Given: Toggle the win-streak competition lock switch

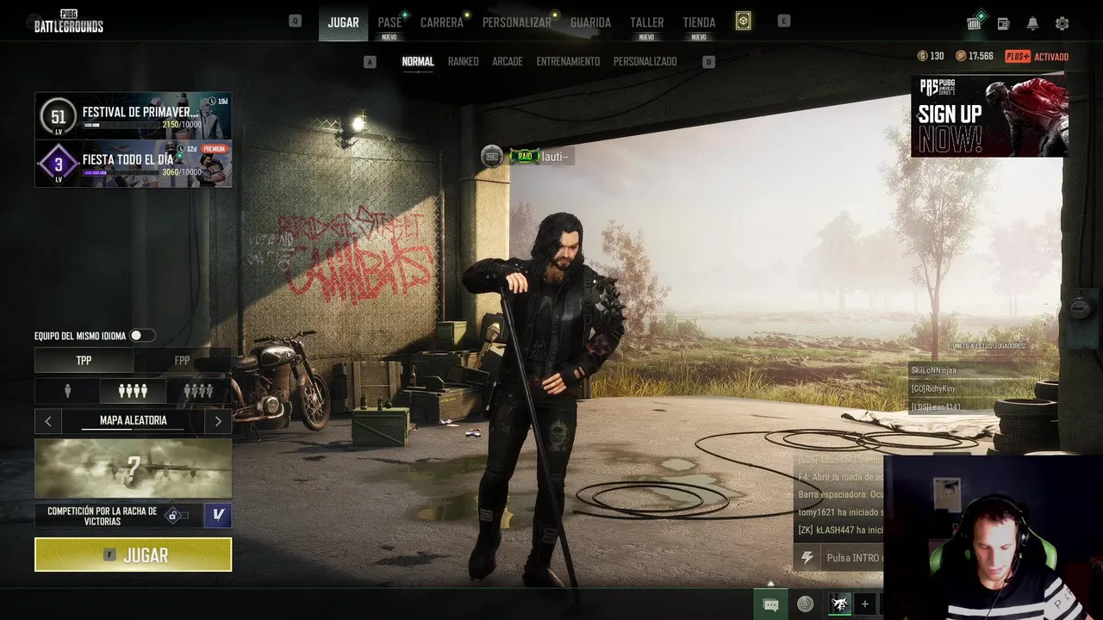Looking at the screenshot, I should pos(177,516).
